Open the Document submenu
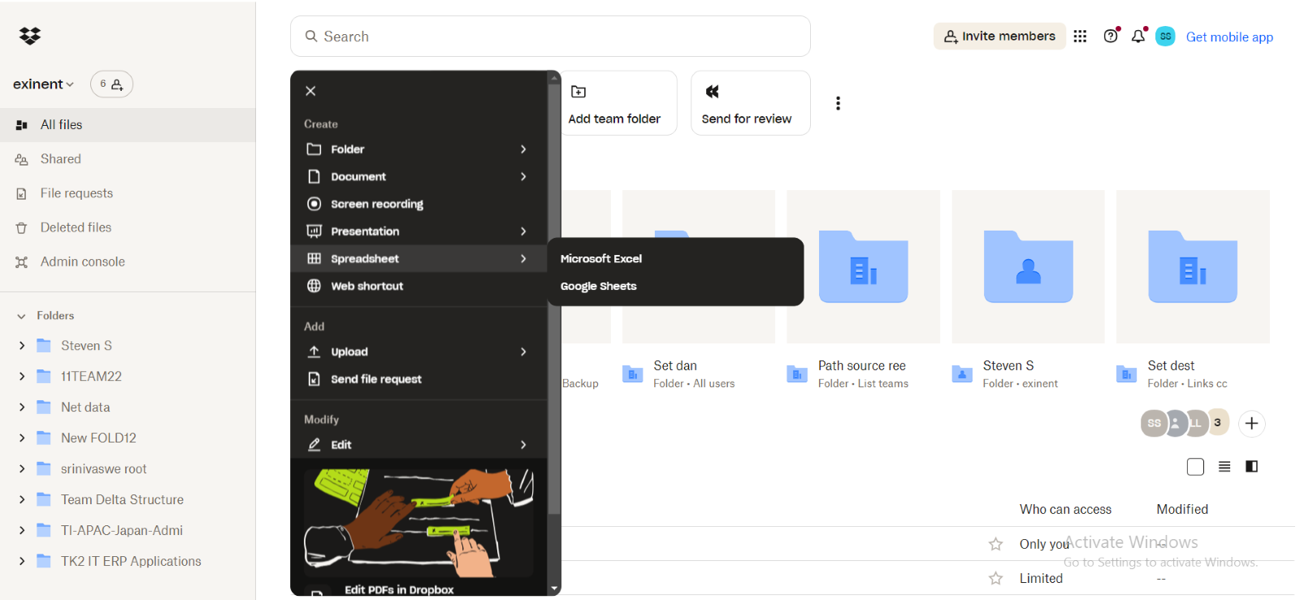This screenshot has height=600, width=1300. [x=418, y=176]
